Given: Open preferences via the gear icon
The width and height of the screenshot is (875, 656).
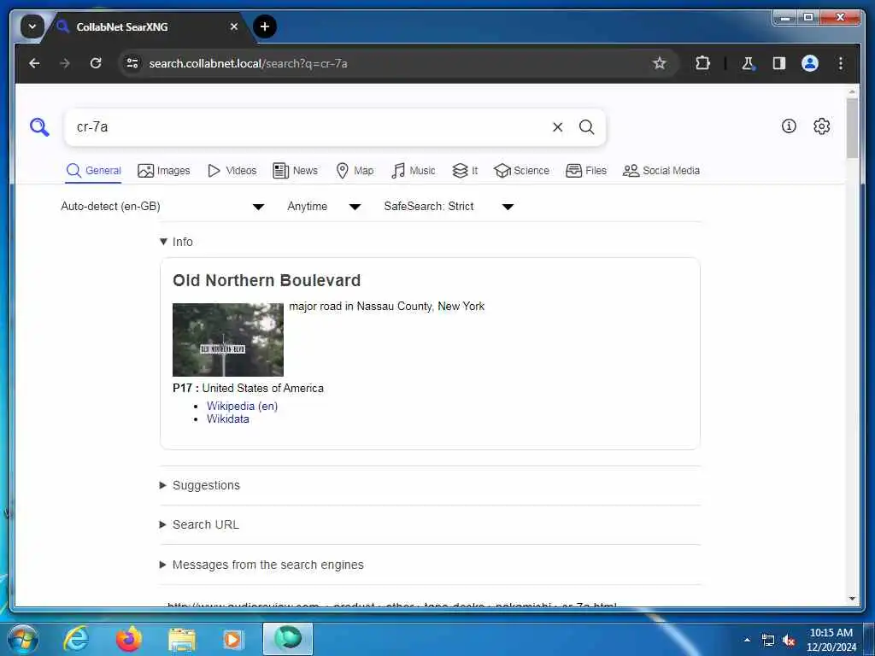Looking at the screenshot, I should (x=821, y=126).
